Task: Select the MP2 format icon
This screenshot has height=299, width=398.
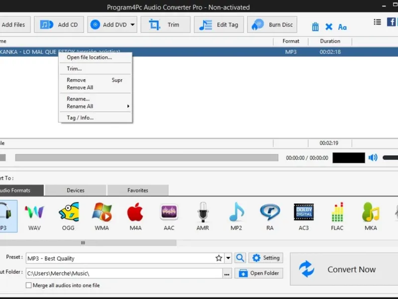Action: pyautogui.click(x=236, y=216)
